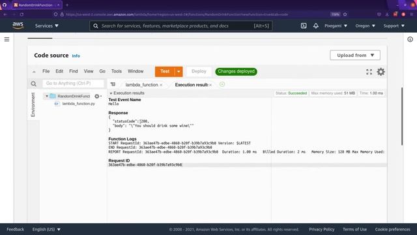Click the statusCode 200 response line
417x235 pixels.
(130, 121)
